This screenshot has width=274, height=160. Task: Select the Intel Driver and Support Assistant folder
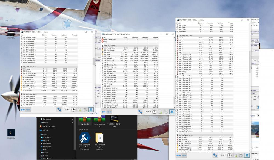click(x=99, y=141)
